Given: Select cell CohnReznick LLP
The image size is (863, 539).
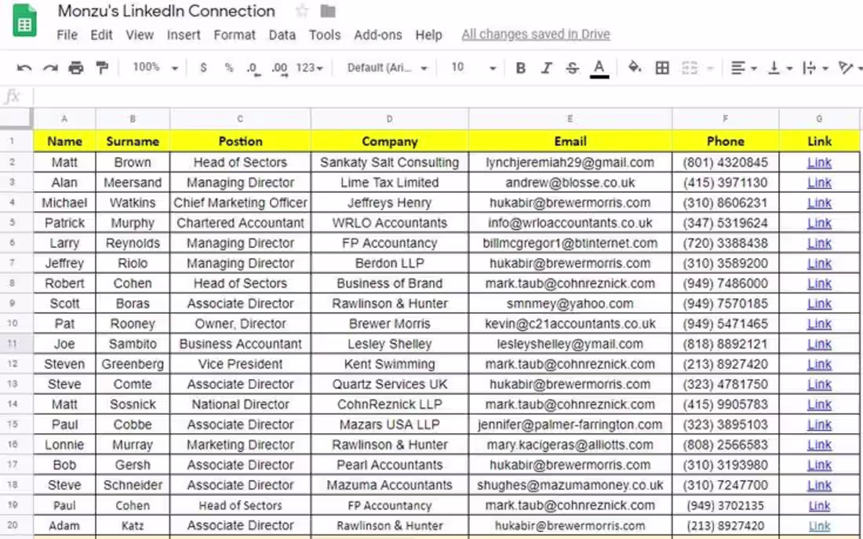Looking at the screenshot, I should pos(390,404).
